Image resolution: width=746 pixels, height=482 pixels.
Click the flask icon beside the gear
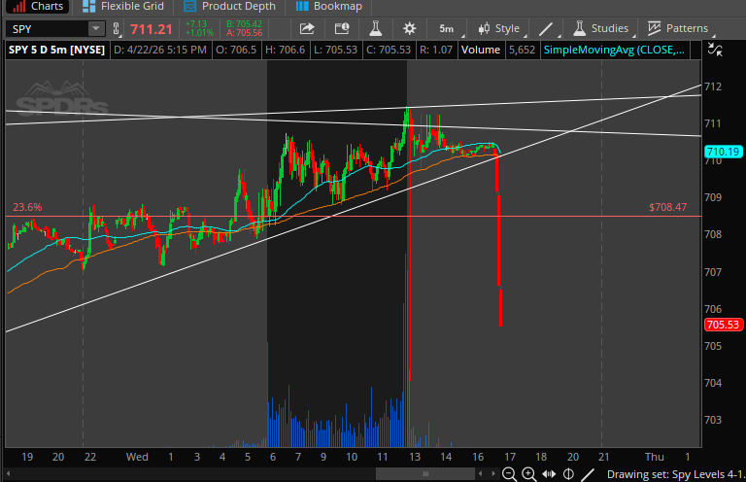(375, 28)
